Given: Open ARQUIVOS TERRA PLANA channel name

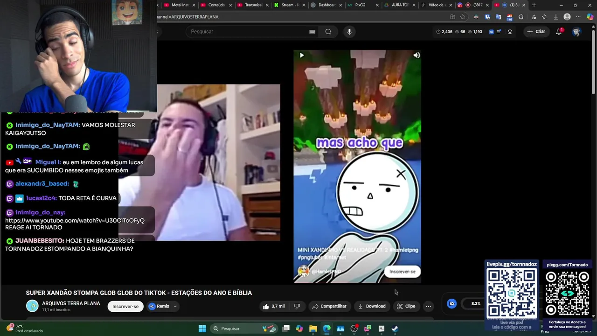Looking at the screenshot, I should (x=71, y=303).
